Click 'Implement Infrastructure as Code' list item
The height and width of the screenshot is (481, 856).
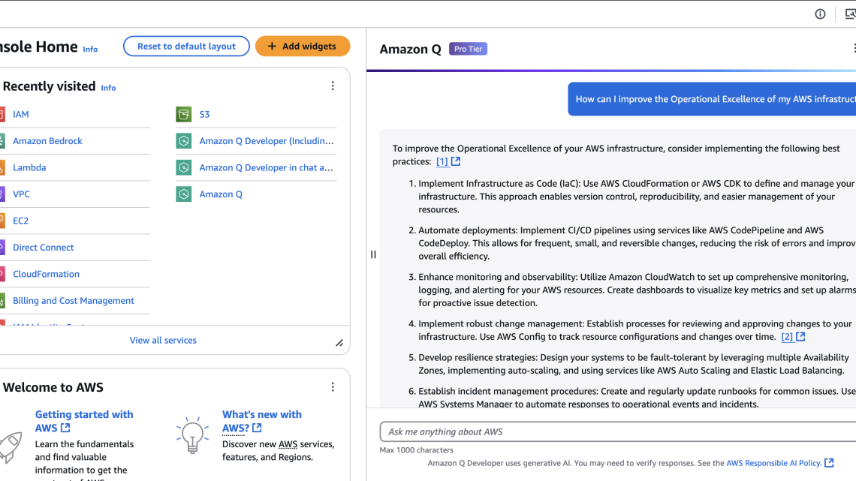tap(636, 197)
